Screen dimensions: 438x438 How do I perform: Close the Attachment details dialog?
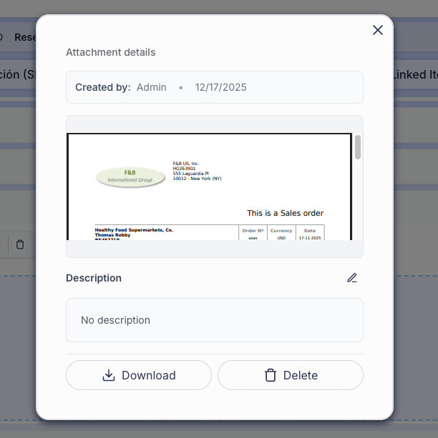[378, 30]
